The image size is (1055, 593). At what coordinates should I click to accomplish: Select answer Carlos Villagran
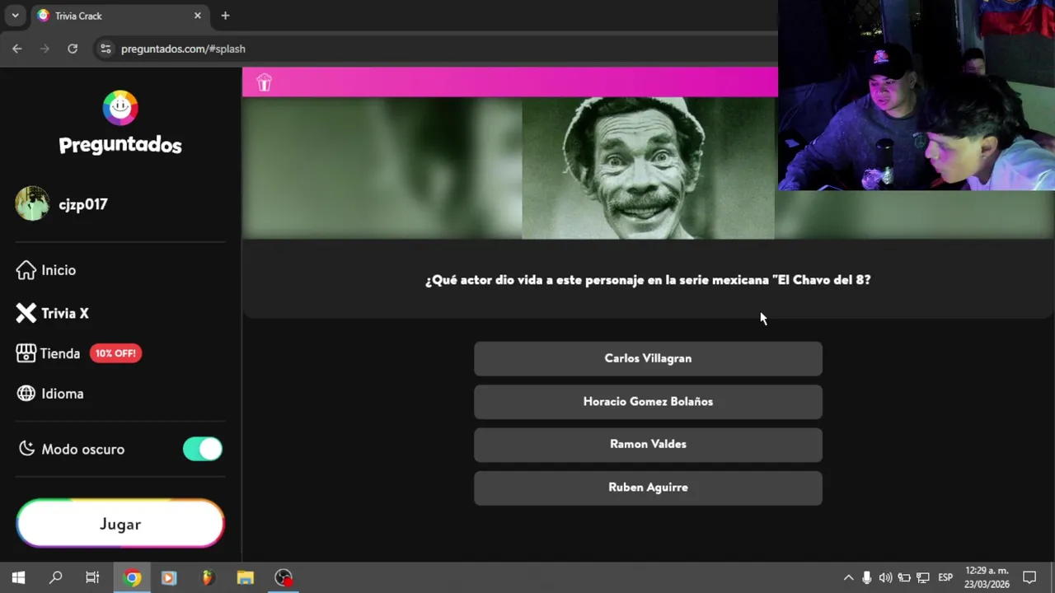[648, 358]
